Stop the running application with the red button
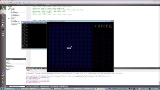The height and width of the screenshot is (90, 160). point(43,68)
